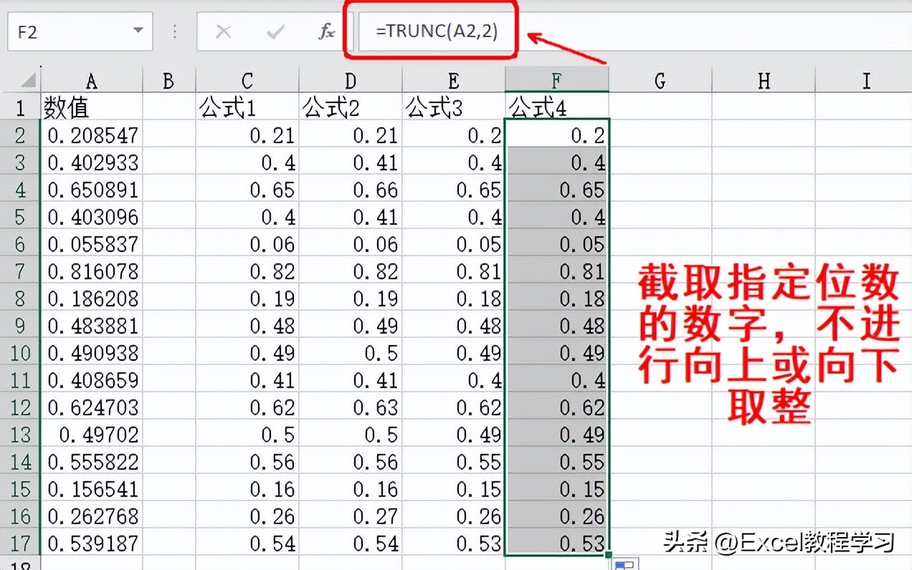The height and width of the screenshot is (570, 912).
Task: Select column header H
Action: 763,80
